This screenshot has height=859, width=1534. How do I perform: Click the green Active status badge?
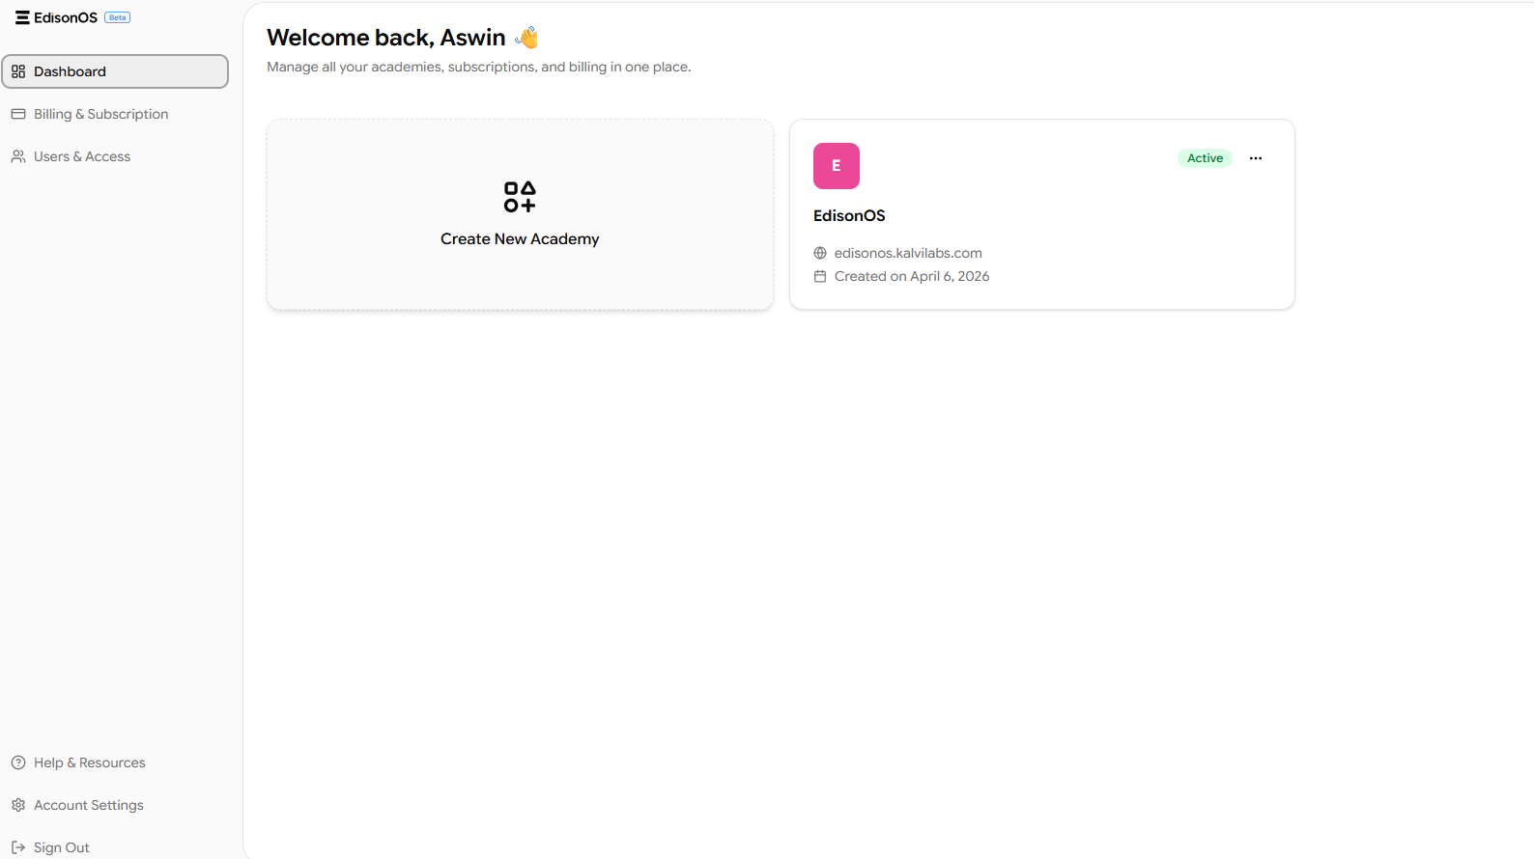coord(1205,158)
